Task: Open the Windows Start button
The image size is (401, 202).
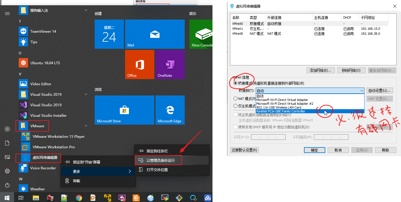Action: [x=7, y=198]
